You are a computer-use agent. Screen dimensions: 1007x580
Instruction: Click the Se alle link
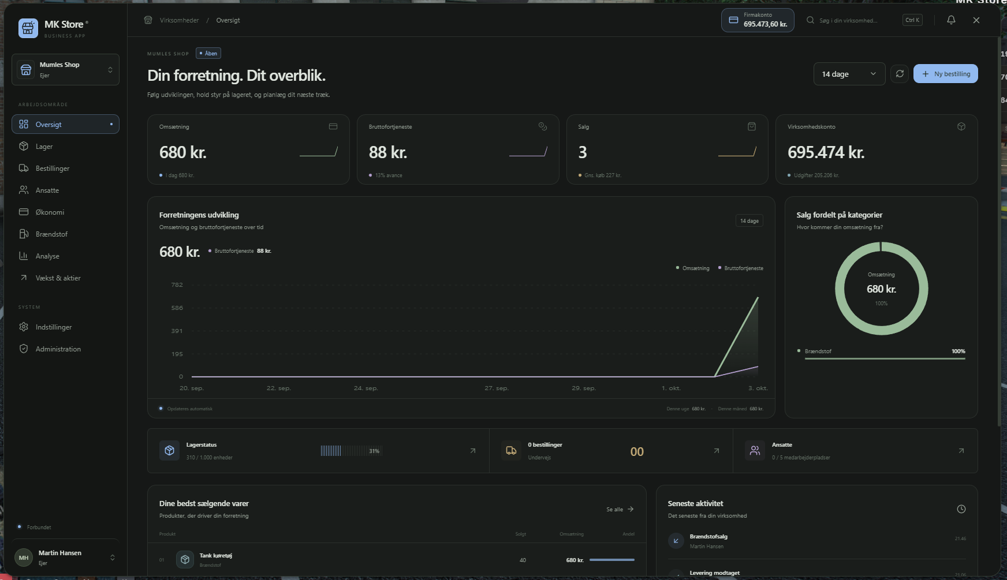coord(620,509)
